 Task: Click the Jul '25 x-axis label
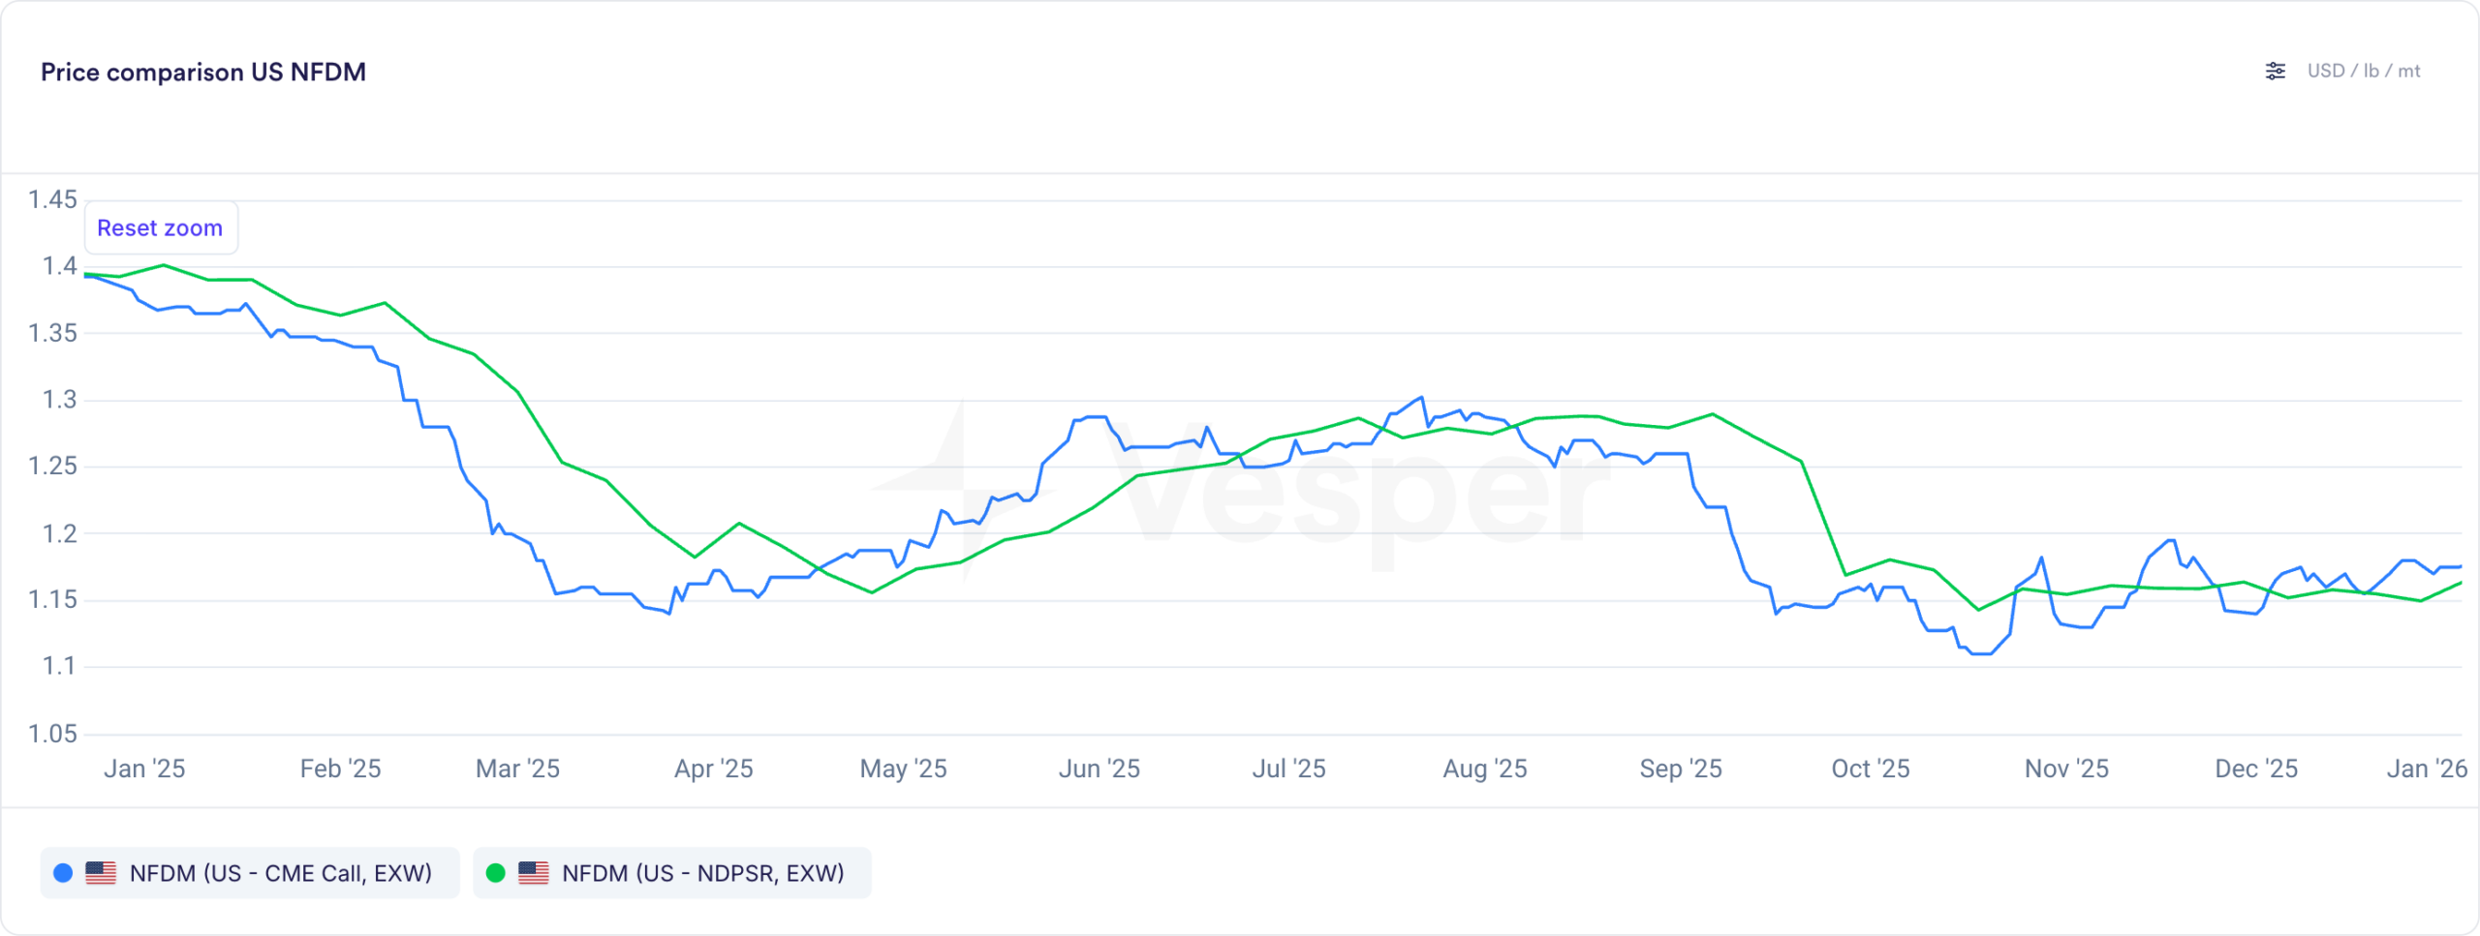(x=1288, y=769)
